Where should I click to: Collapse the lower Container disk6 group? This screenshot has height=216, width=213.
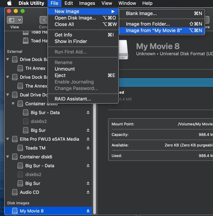pyautogui.click(x=8, y=157)
